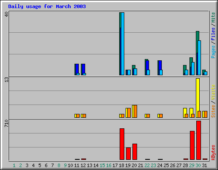Click the "710" y-axis maximum value
The width and height of the screenshot is (218, 170).
[6, 123]
